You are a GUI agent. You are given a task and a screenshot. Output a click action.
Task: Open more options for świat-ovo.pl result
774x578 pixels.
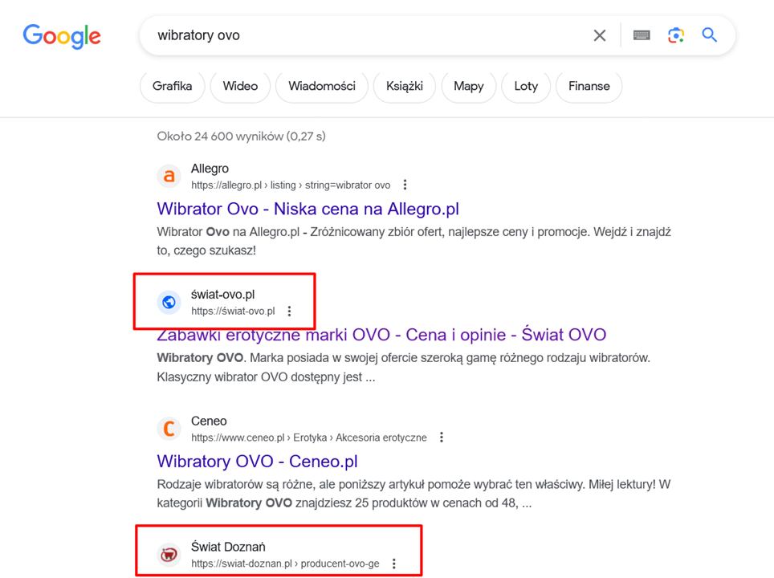[x=289, y=311]
